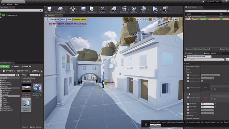Clear the Place Actors search box
The height and width of the screenshot is (129, 229).
[41, 10]
